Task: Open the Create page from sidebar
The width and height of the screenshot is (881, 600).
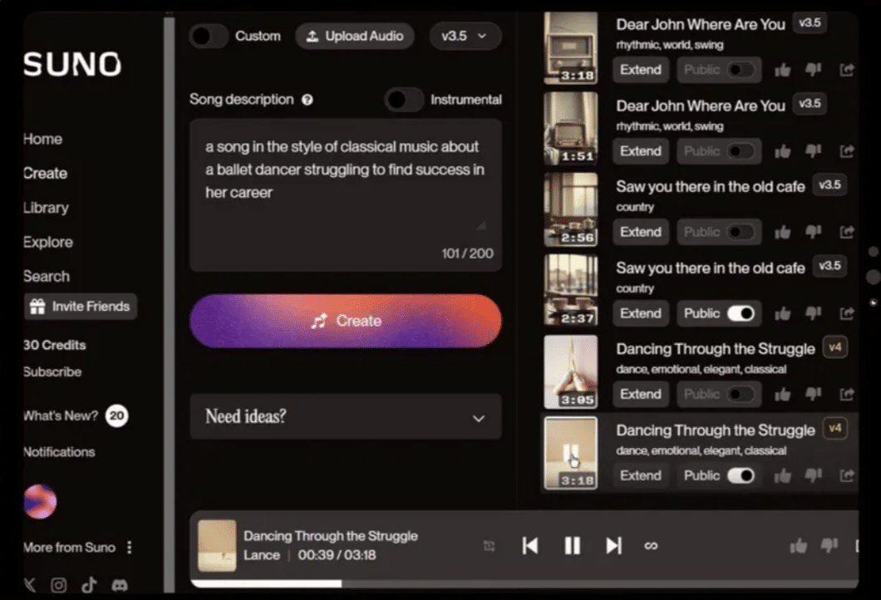Action: click(45, 174)
